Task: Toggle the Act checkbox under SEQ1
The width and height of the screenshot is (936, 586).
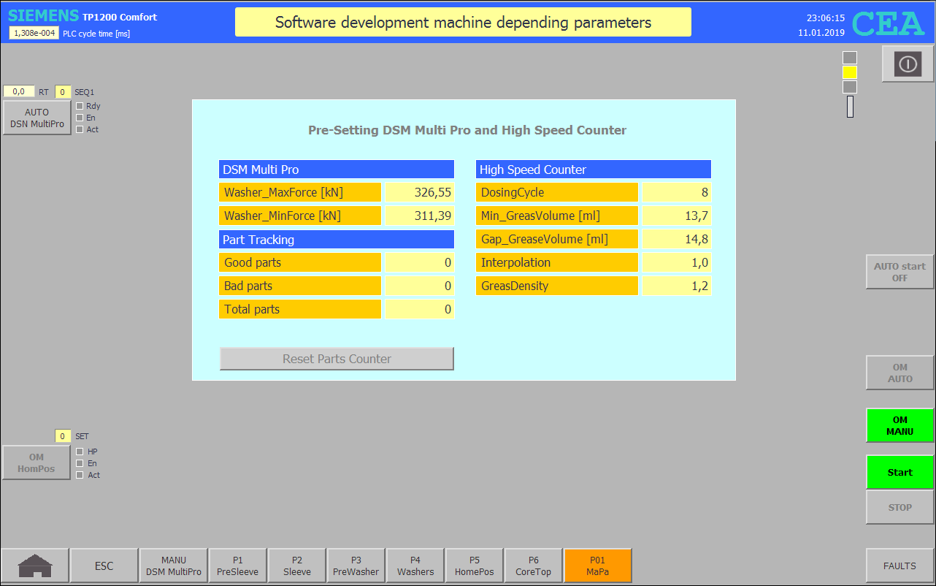Action: pyautogui.click(x=80, y=129)
